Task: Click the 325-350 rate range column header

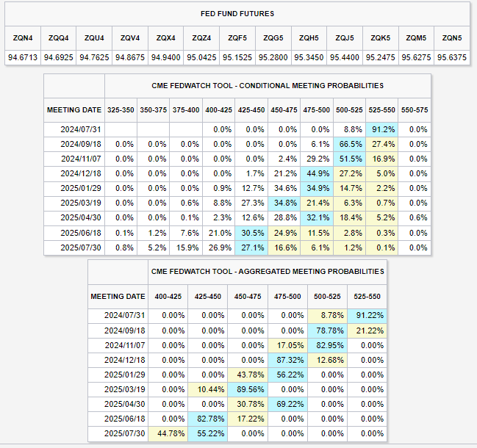Action: pyautogui.click(x=121, y=109)
